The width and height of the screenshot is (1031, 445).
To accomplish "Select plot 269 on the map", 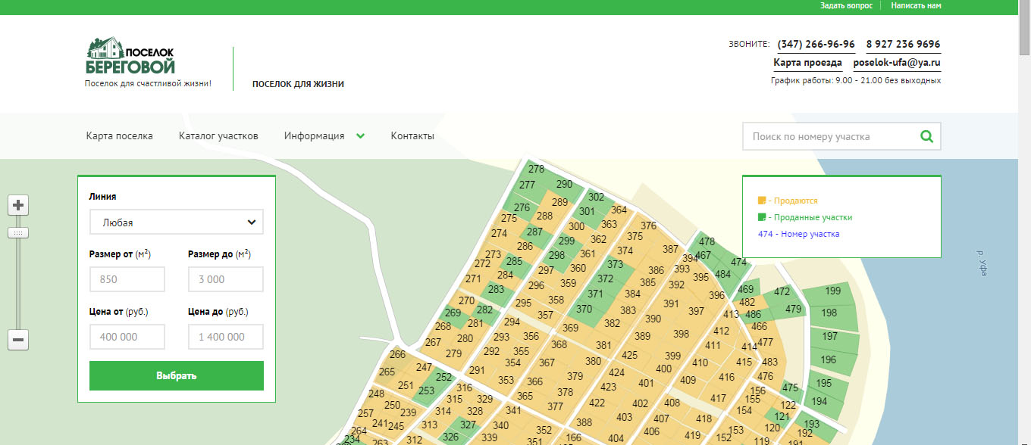I will [x=453, y=313].
